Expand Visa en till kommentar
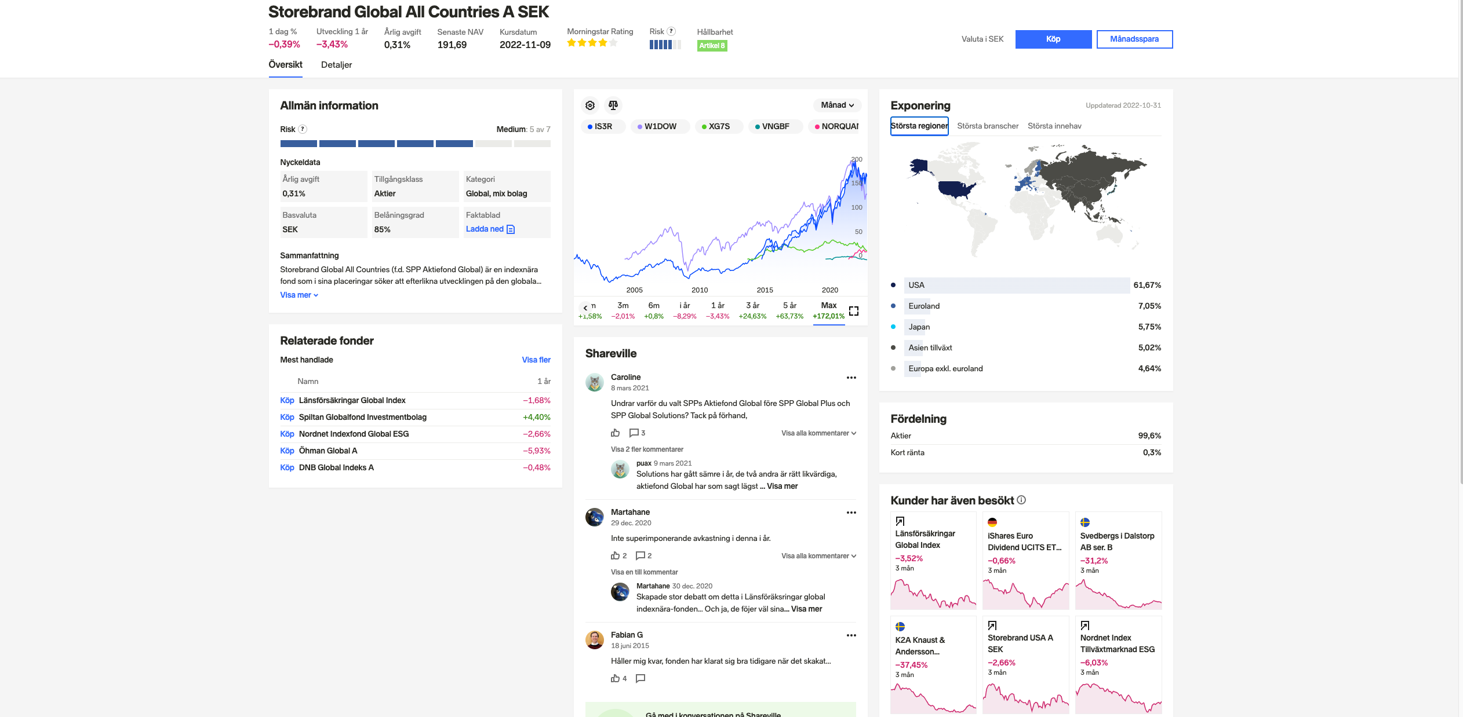 coord(644,572)
